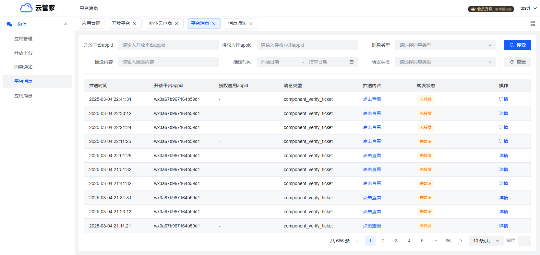Viewport: 540px width, 255px height.
Task: Focus the 推送内容 input
Action: (x=168, y=62)
